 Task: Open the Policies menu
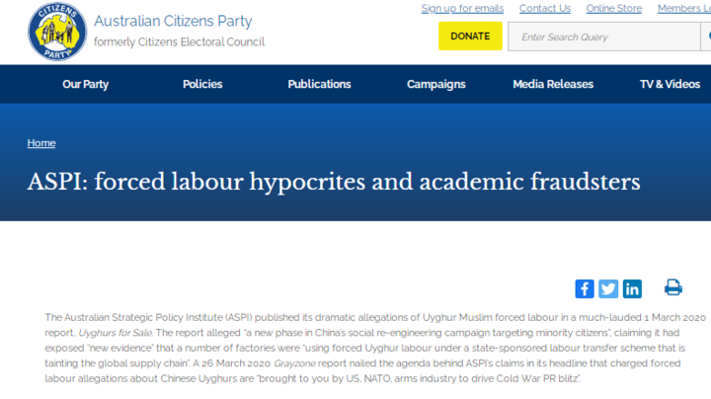tap(202, 84)
